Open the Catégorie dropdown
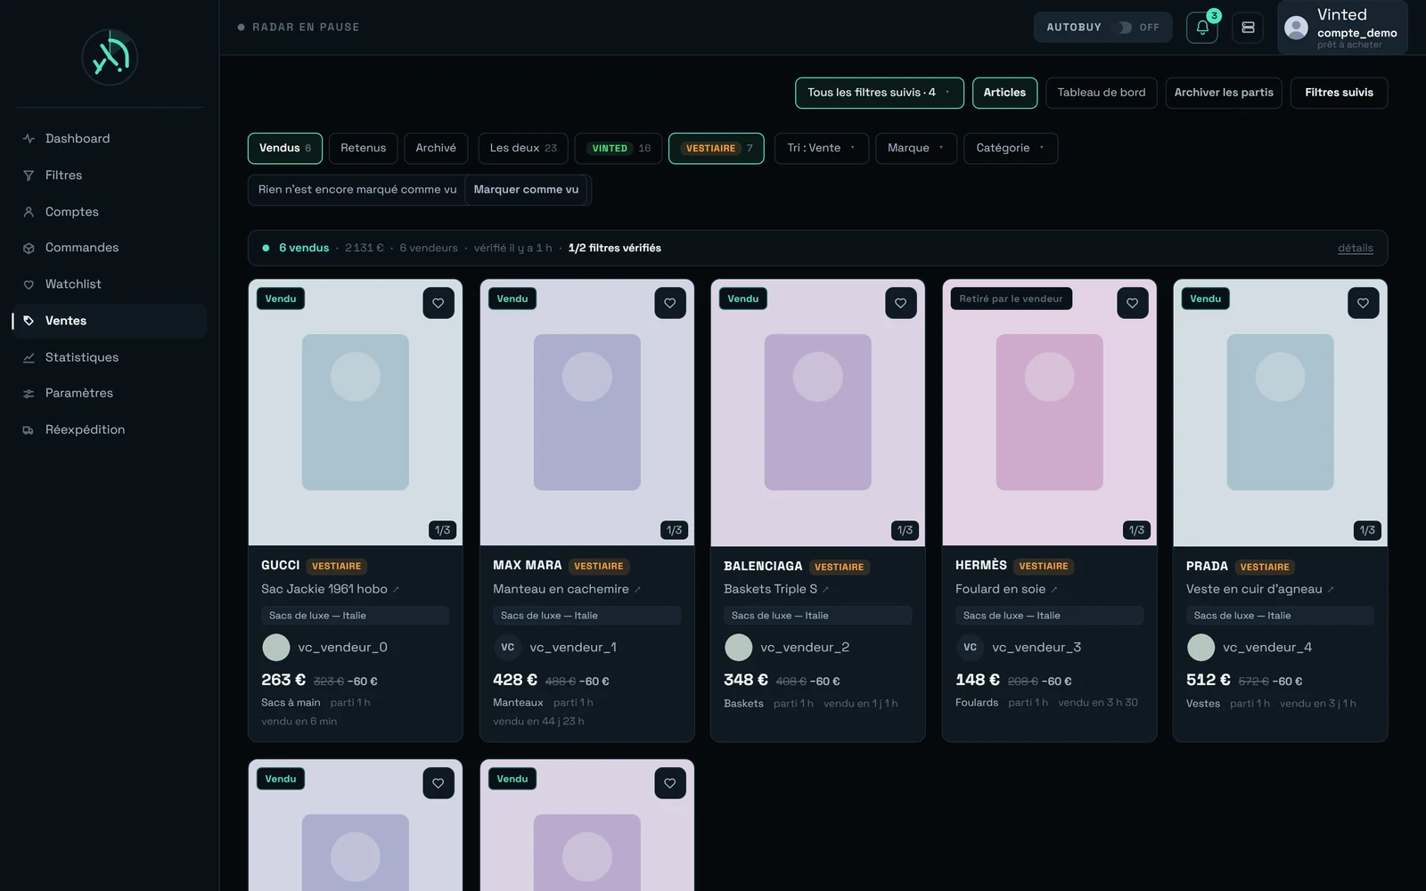Screen dimensions: 1426x891 1011,148
